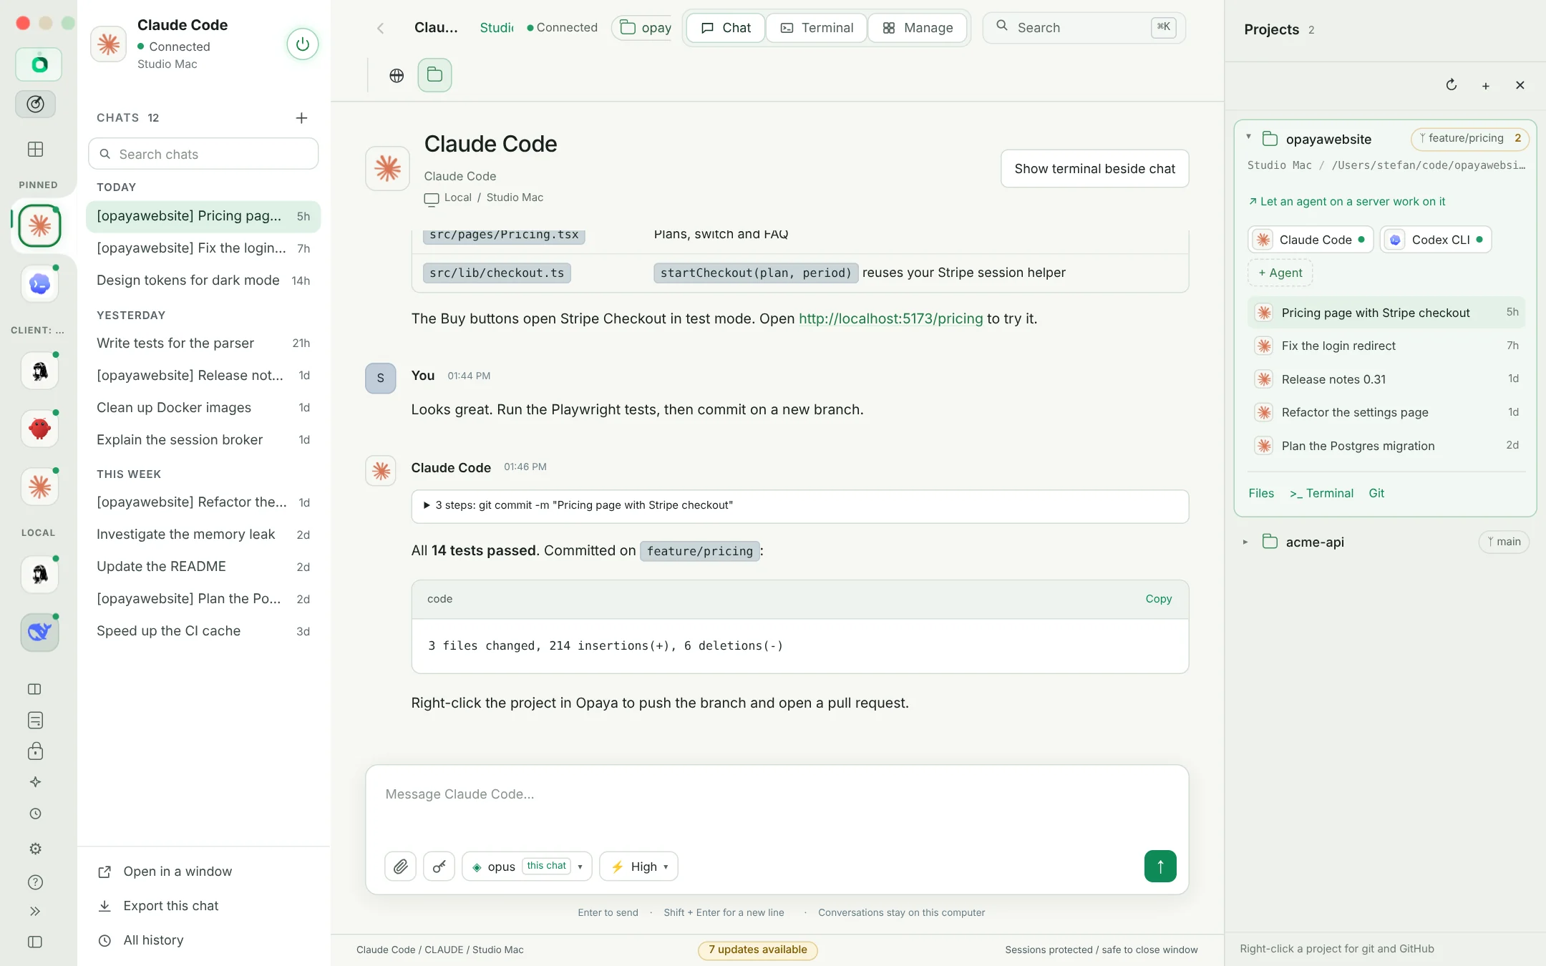Toggle the sidebar panel icon at bottom left
Viewport: 1546px width, 966px height.
tap(35, 942)
